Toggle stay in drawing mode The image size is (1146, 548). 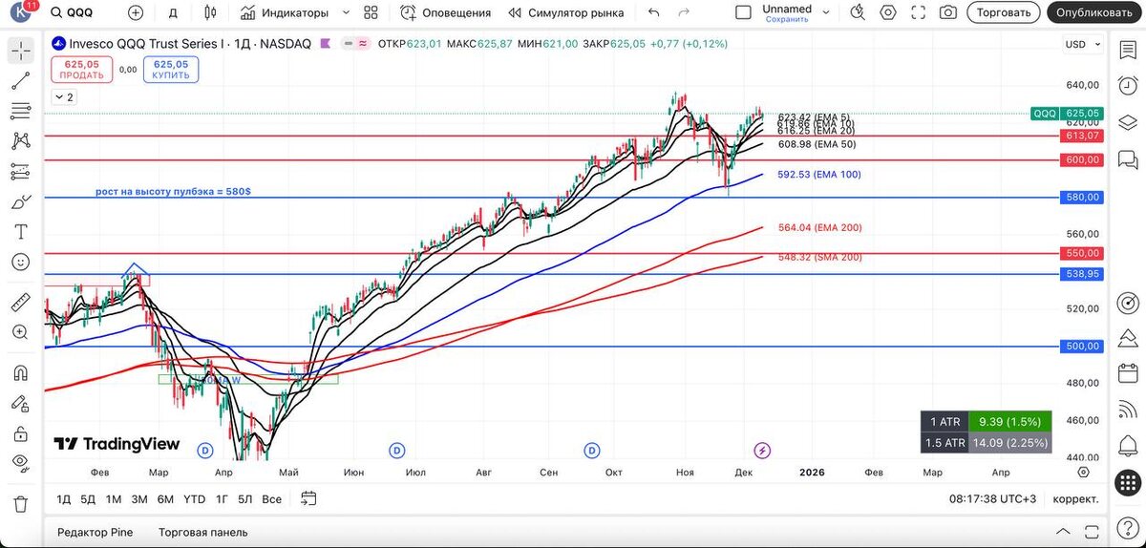[x=20, y=403]
